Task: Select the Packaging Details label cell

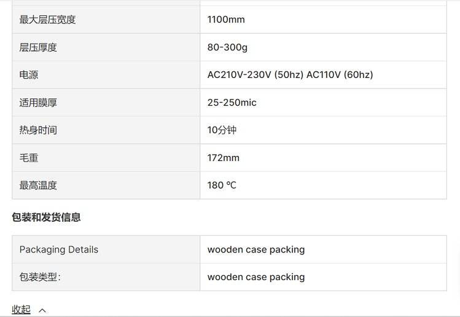Action: pos(58,249)
